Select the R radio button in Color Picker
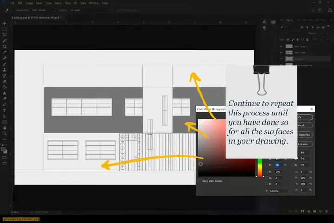 point(267,172)
